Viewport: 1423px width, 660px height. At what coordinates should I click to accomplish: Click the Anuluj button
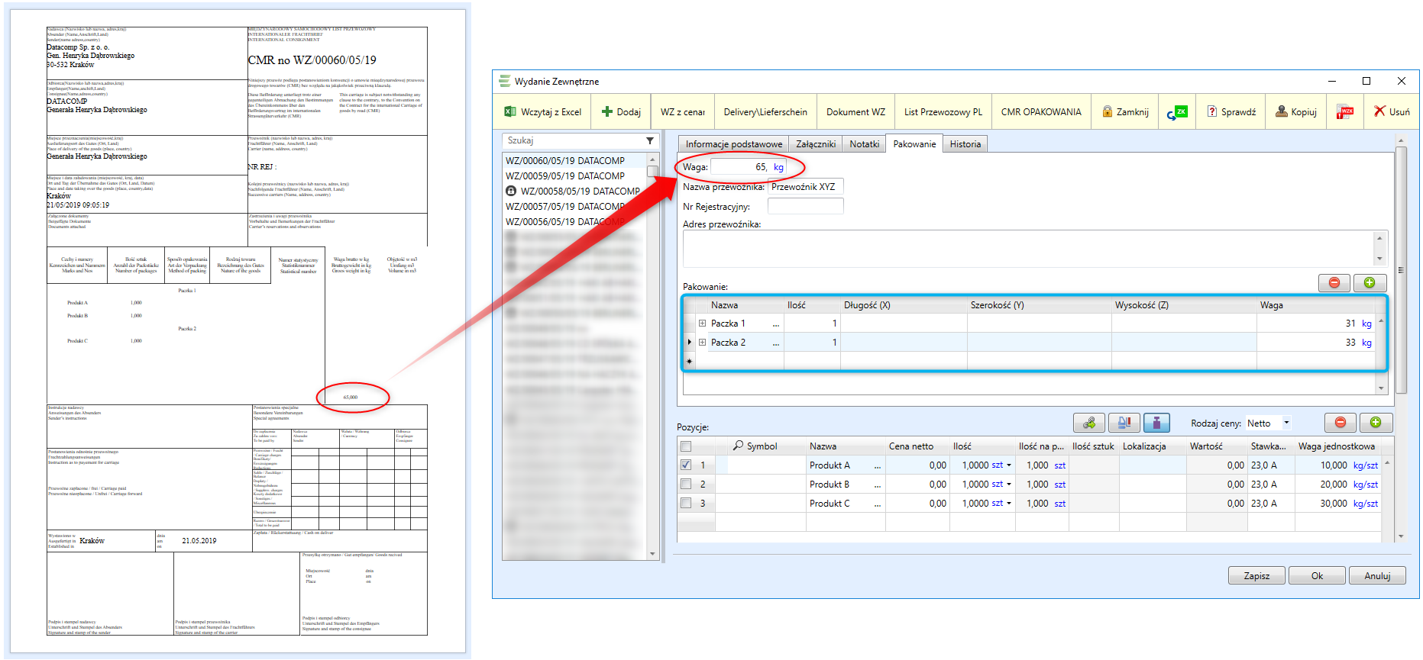click(x=1376, y=576)
